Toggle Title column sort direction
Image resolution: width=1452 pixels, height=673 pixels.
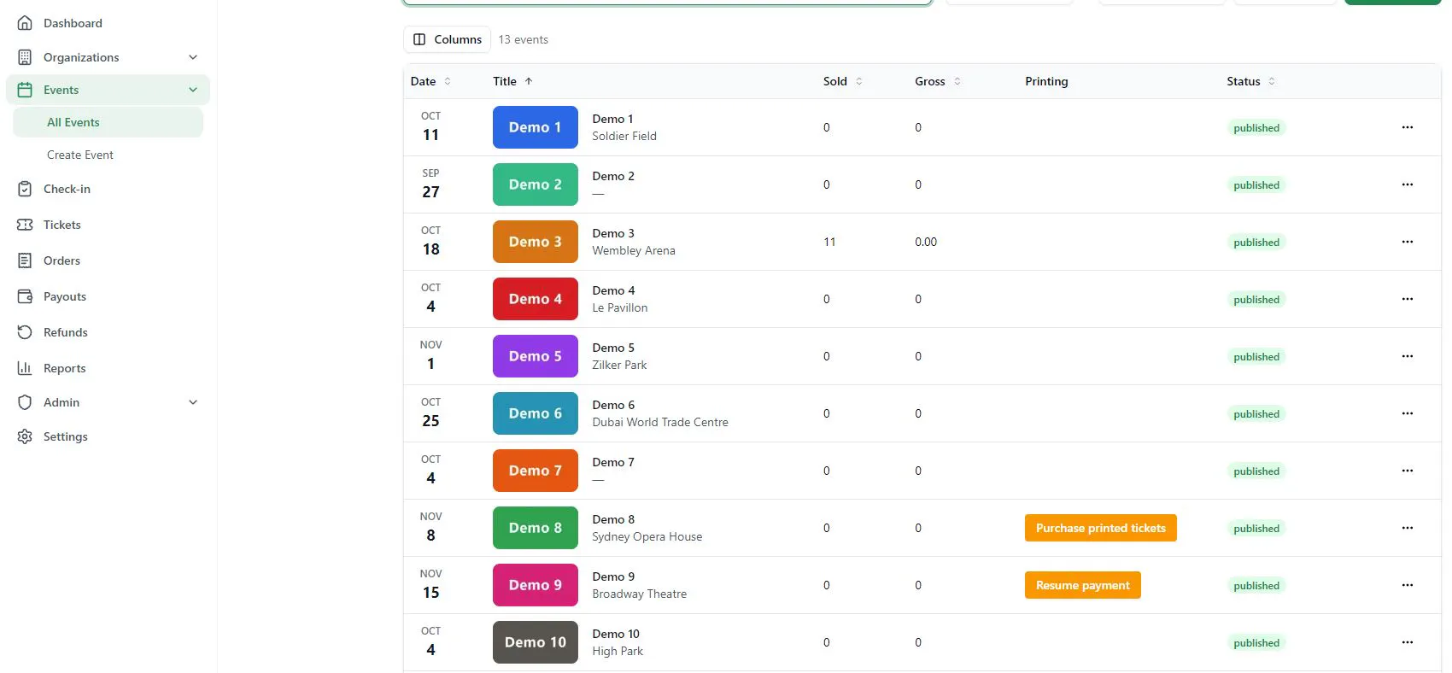point(512,81)
